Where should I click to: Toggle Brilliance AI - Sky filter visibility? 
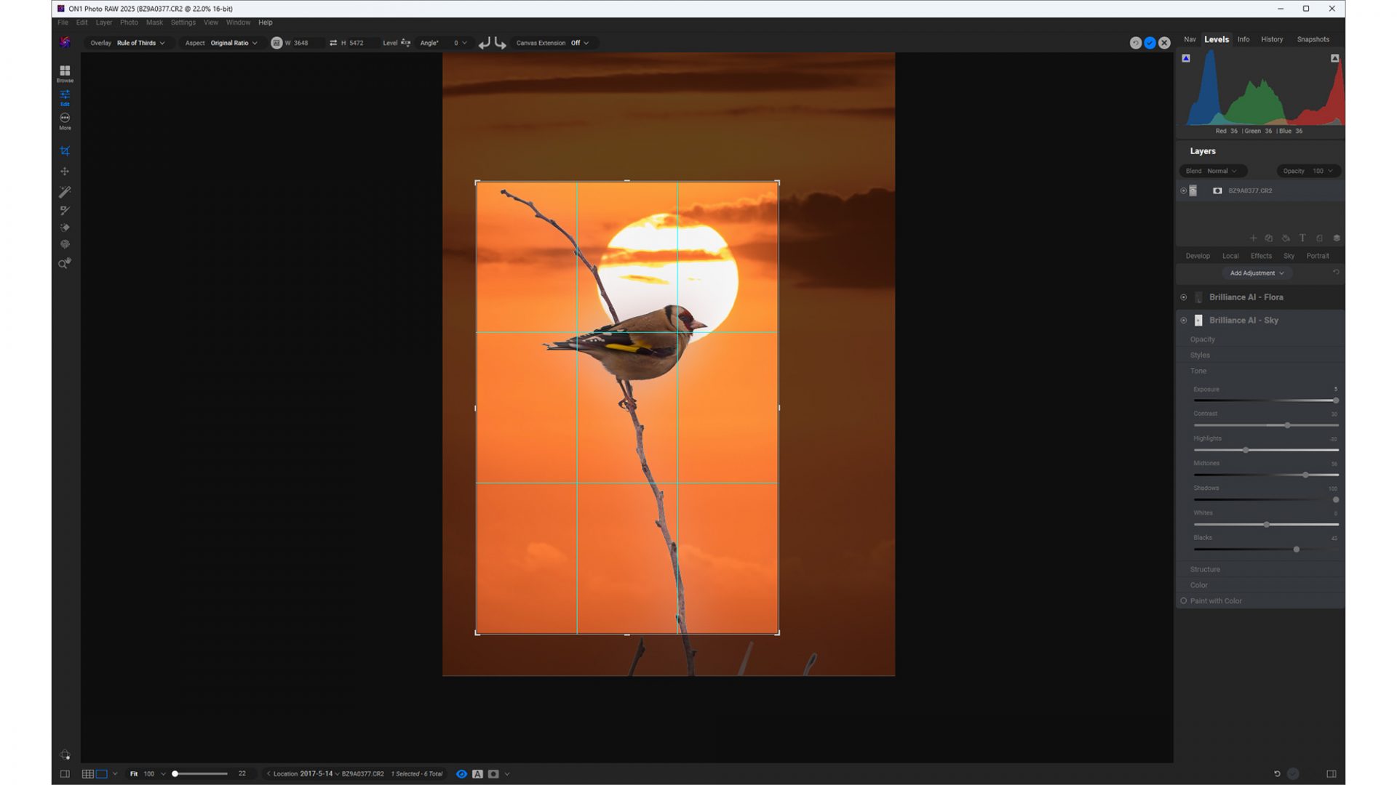(1183, 321)
